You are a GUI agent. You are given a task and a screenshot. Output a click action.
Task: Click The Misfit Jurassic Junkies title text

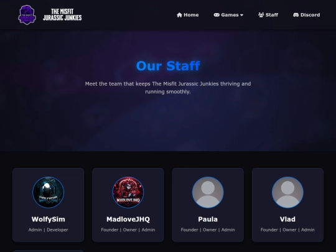[x=62, y=14]
